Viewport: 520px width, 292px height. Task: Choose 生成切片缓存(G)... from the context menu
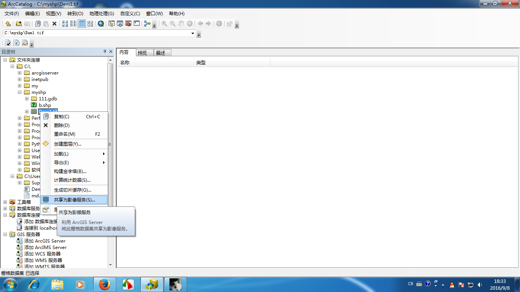74,190
